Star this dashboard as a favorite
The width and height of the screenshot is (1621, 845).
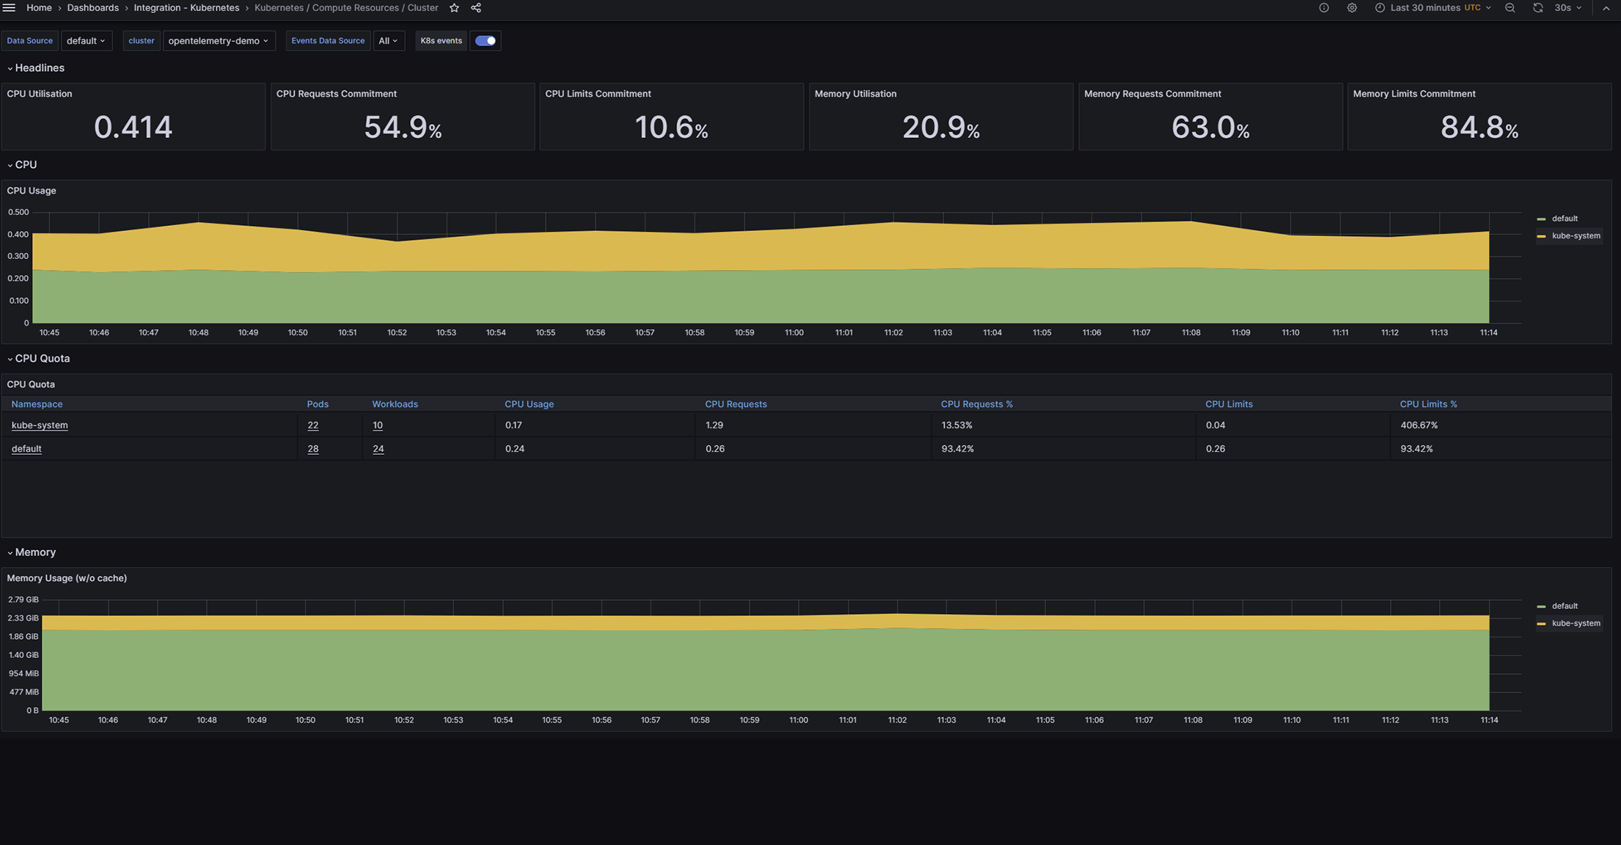[x=454, y=8]
